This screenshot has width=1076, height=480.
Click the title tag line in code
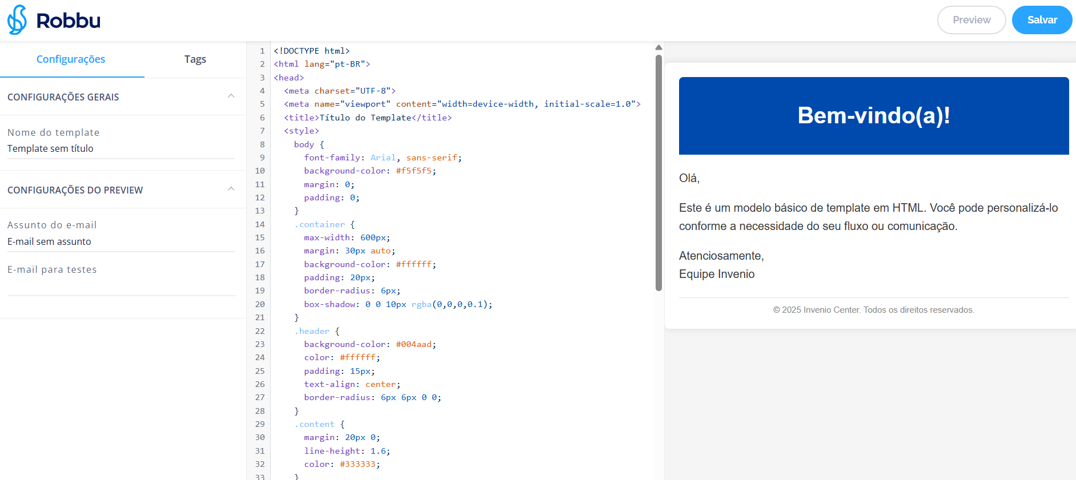[x=368, y=118]
